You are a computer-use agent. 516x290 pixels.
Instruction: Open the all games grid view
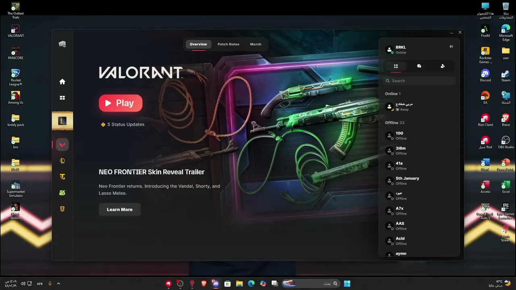point(62,97)
